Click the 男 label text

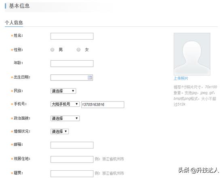click(61, 50)
